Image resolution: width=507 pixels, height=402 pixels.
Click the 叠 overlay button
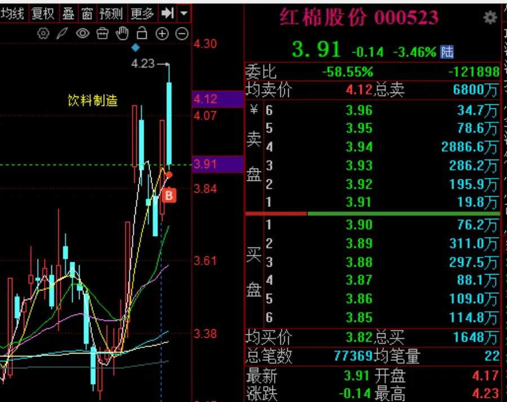pyautogui.click(x=68, y=13)
